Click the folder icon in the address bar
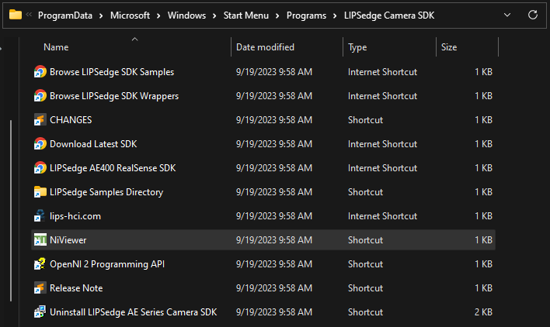This screenshot has height=327, width=550. 16,15
